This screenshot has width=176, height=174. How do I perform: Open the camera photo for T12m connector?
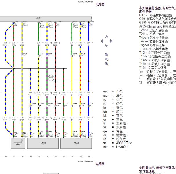pos(169,57)
